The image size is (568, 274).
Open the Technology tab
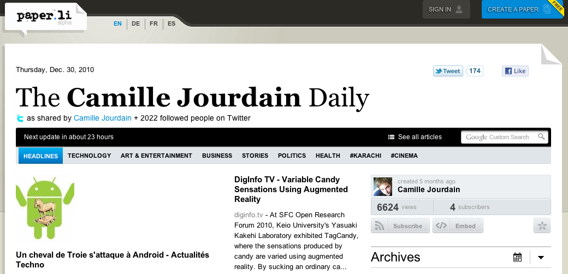tap(89, 156)
